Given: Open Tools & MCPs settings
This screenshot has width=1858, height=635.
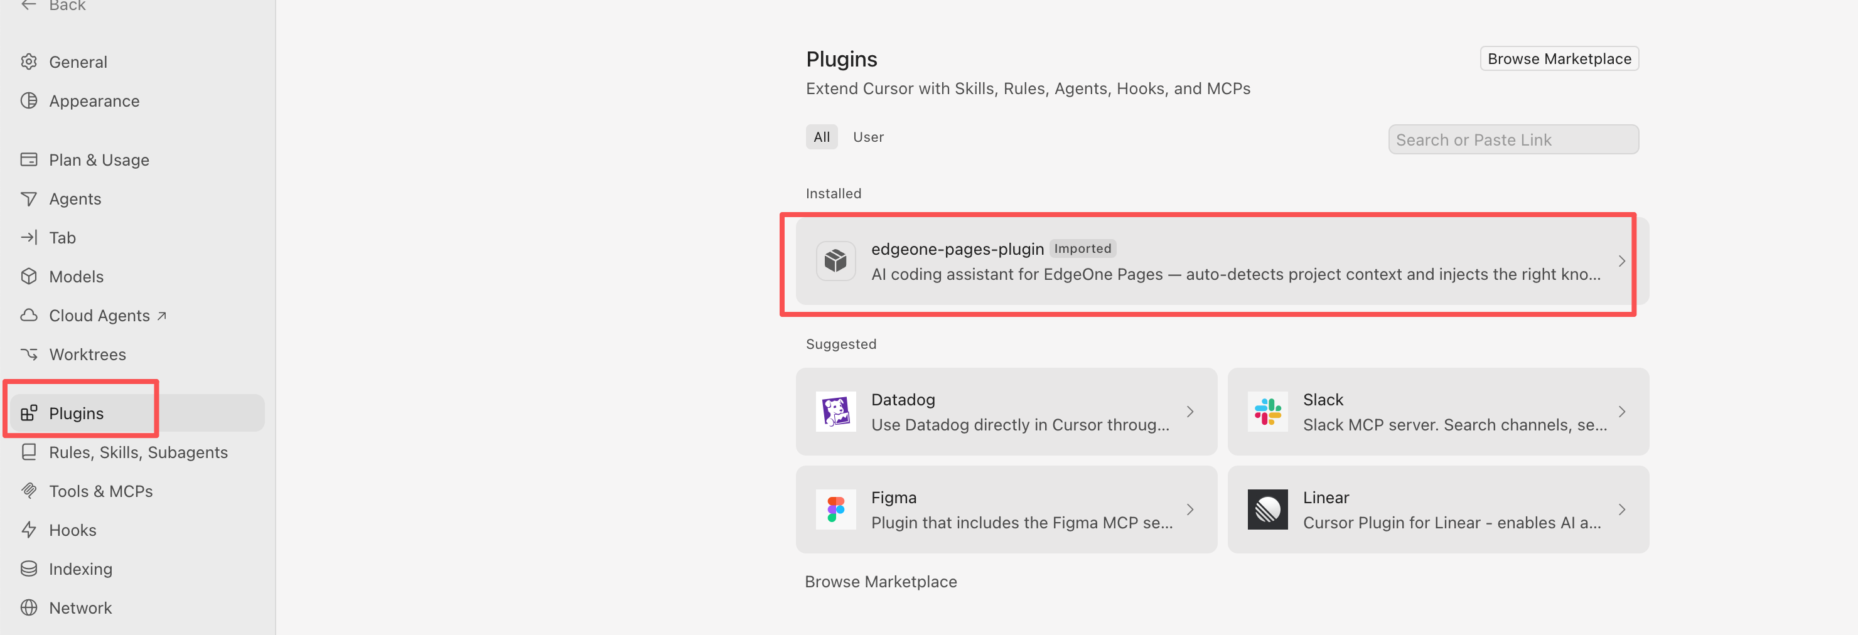Looking at the screenshot, I should coord(101,491).
